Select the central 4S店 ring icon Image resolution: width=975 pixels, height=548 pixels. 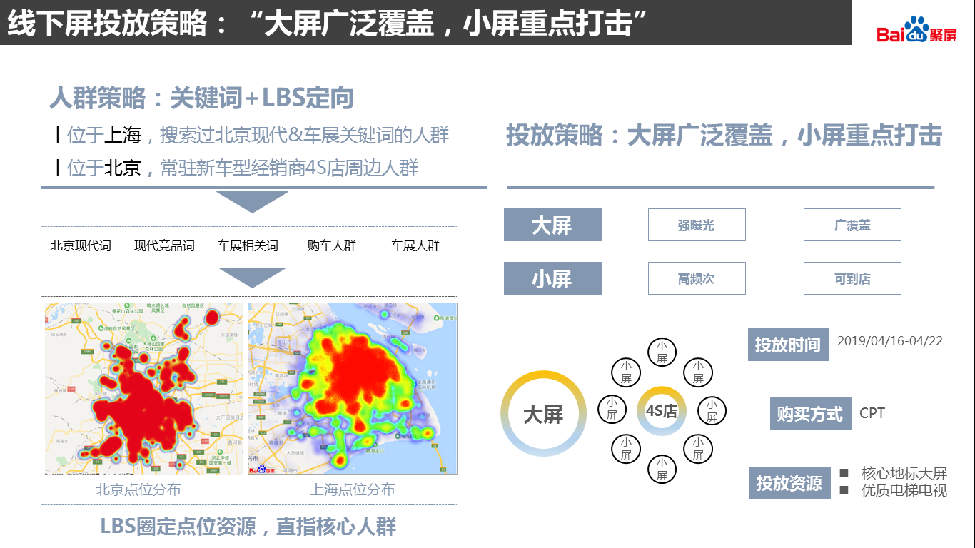click(x=661, y=411)
